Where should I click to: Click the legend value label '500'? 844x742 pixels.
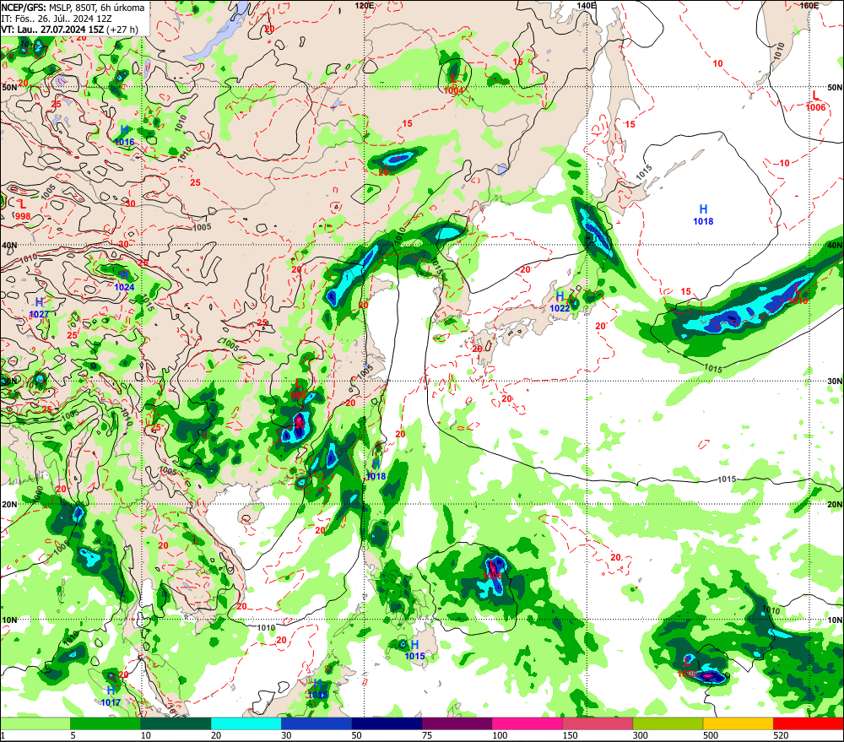[711, 735]
